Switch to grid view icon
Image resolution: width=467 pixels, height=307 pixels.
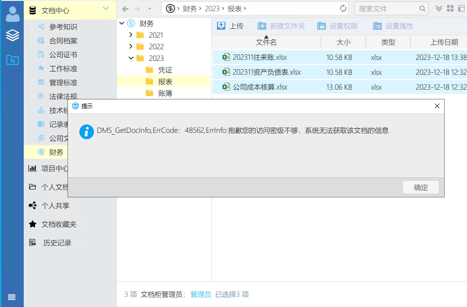click(x=450, y=8)
